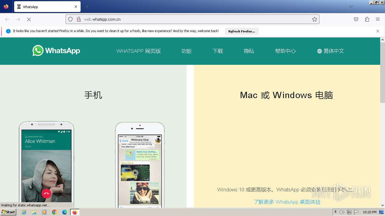
Task: Open the 功能 menu item
Action: pyautogui.click(x=186, y=51)
